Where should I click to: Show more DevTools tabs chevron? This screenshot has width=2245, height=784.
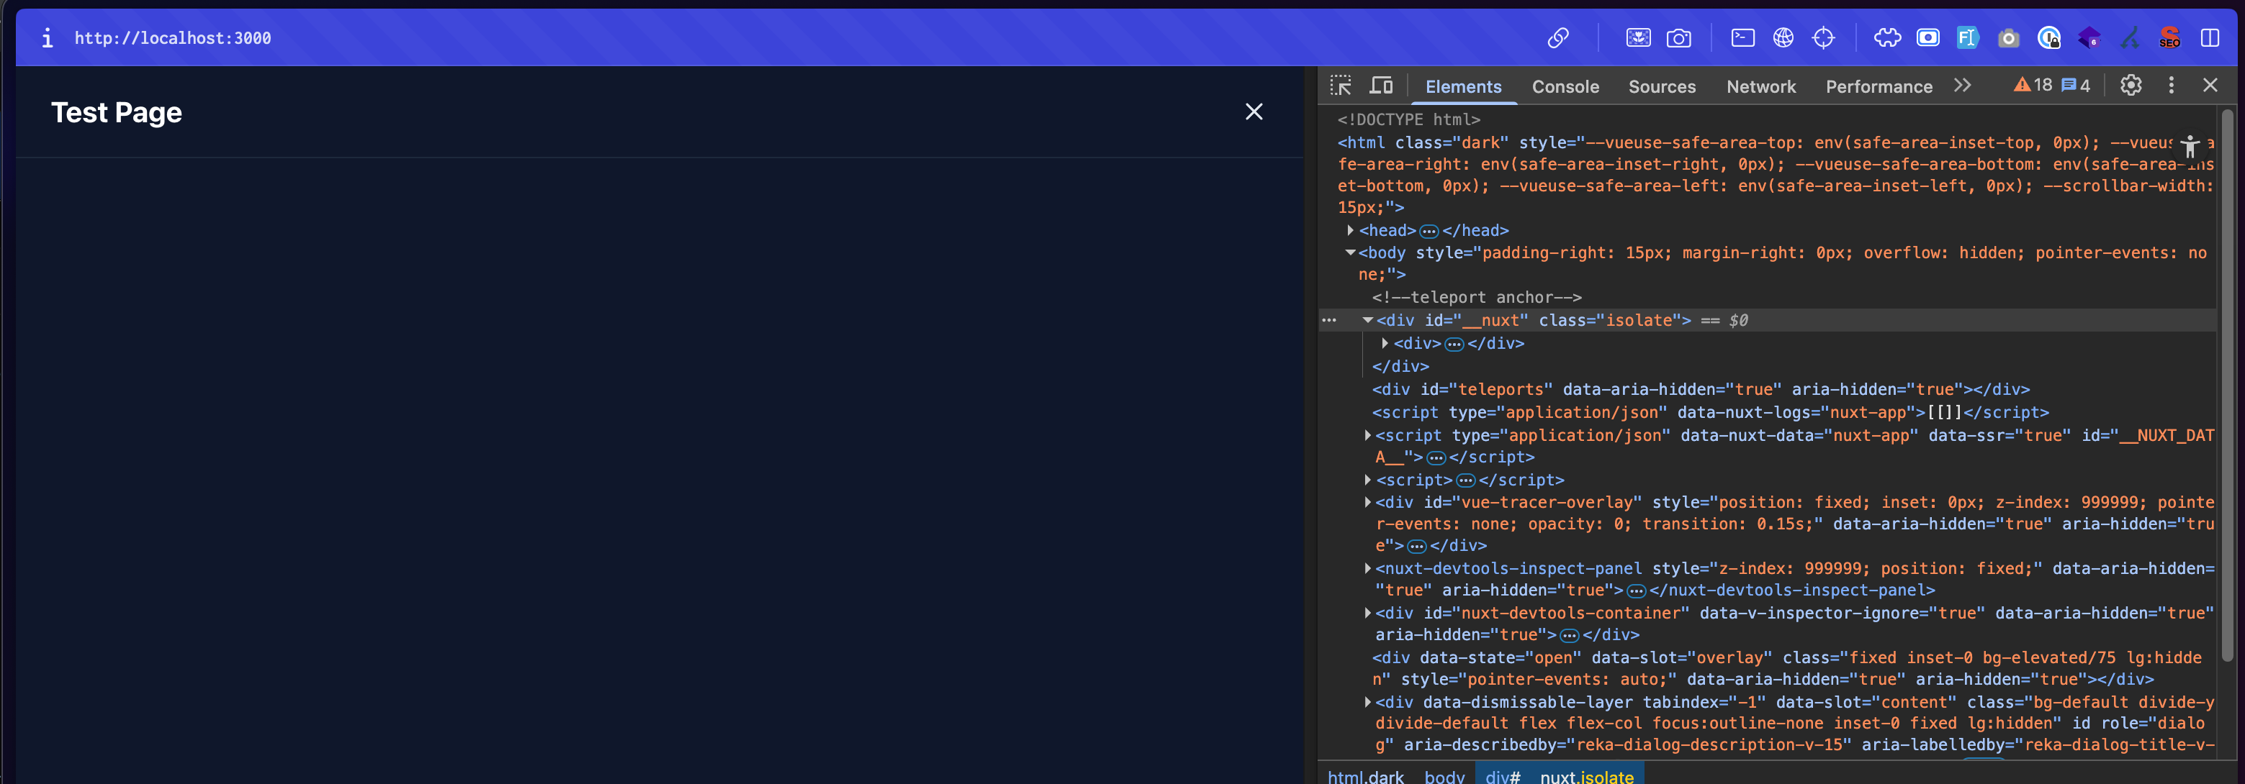coord(1962,86)
